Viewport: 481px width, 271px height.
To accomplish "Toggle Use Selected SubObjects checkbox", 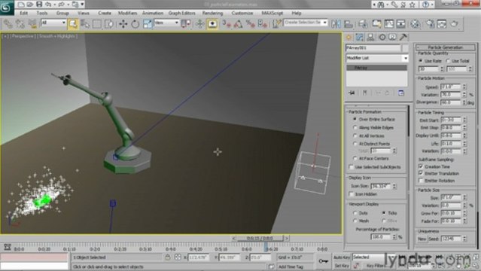I will (x=352, y=167).
